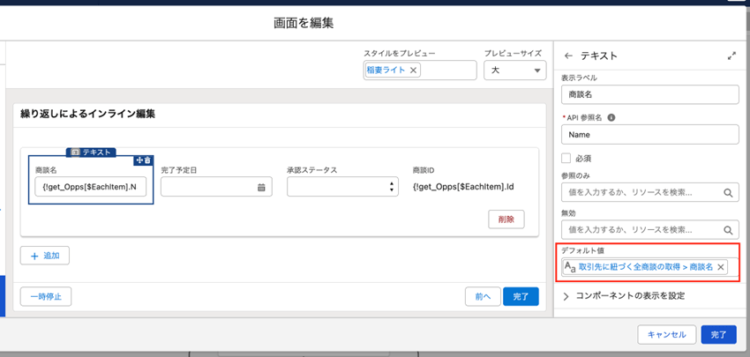The image size is (750, 357).
Task: Click the API 参照名 info icon
Action: [611, 117]
